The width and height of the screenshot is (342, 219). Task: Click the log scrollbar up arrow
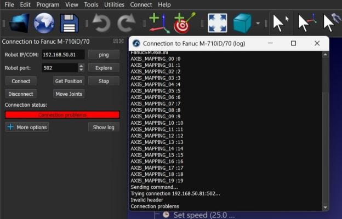[326, 55]
